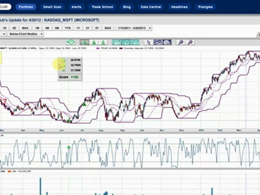Viewport: 260px width, 195px height.
Task: Set chart range to YTD
Action: click(68, 28)
